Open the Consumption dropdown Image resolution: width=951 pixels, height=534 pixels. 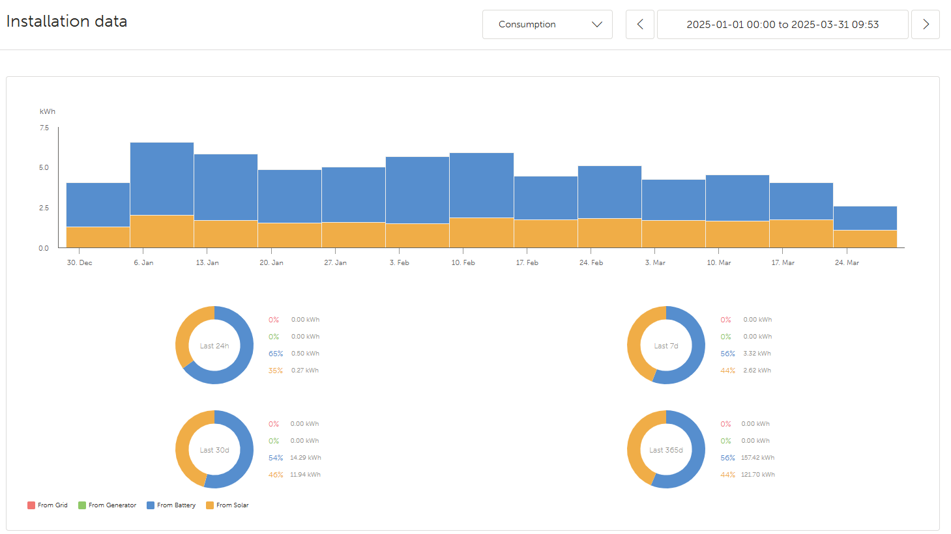pos(546,25)
